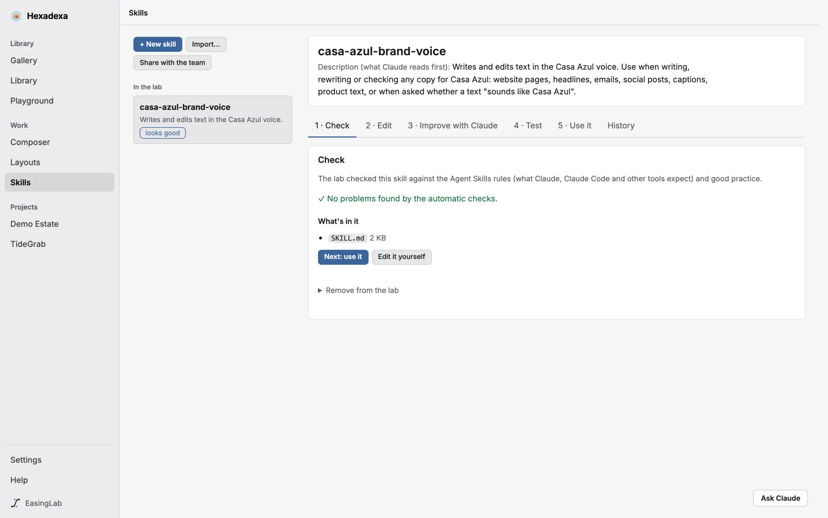The image size is (828, 518).
Task: Click the In the lab section label
Action: [x=147, y=87]
